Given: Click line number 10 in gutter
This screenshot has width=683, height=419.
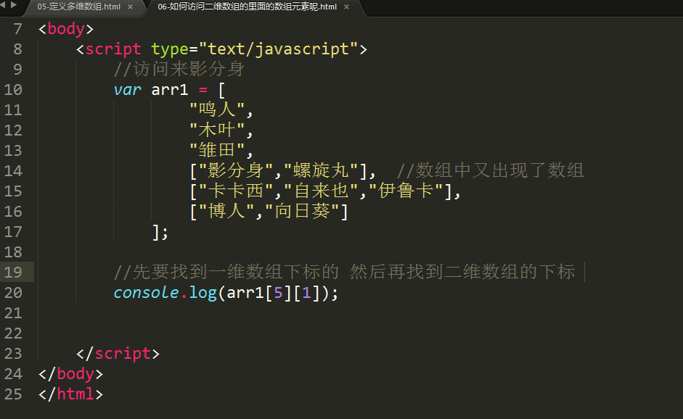Looking at the screenshot, I should tap(13, 90).
